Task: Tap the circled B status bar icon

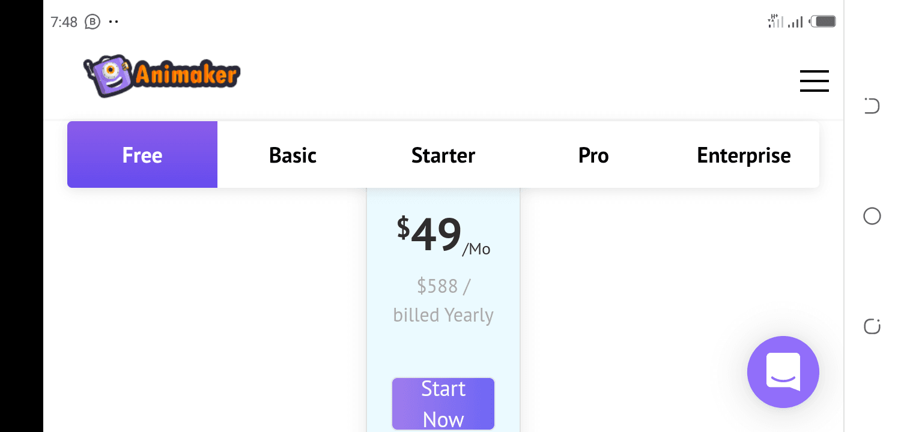Action: click(92, 22)
